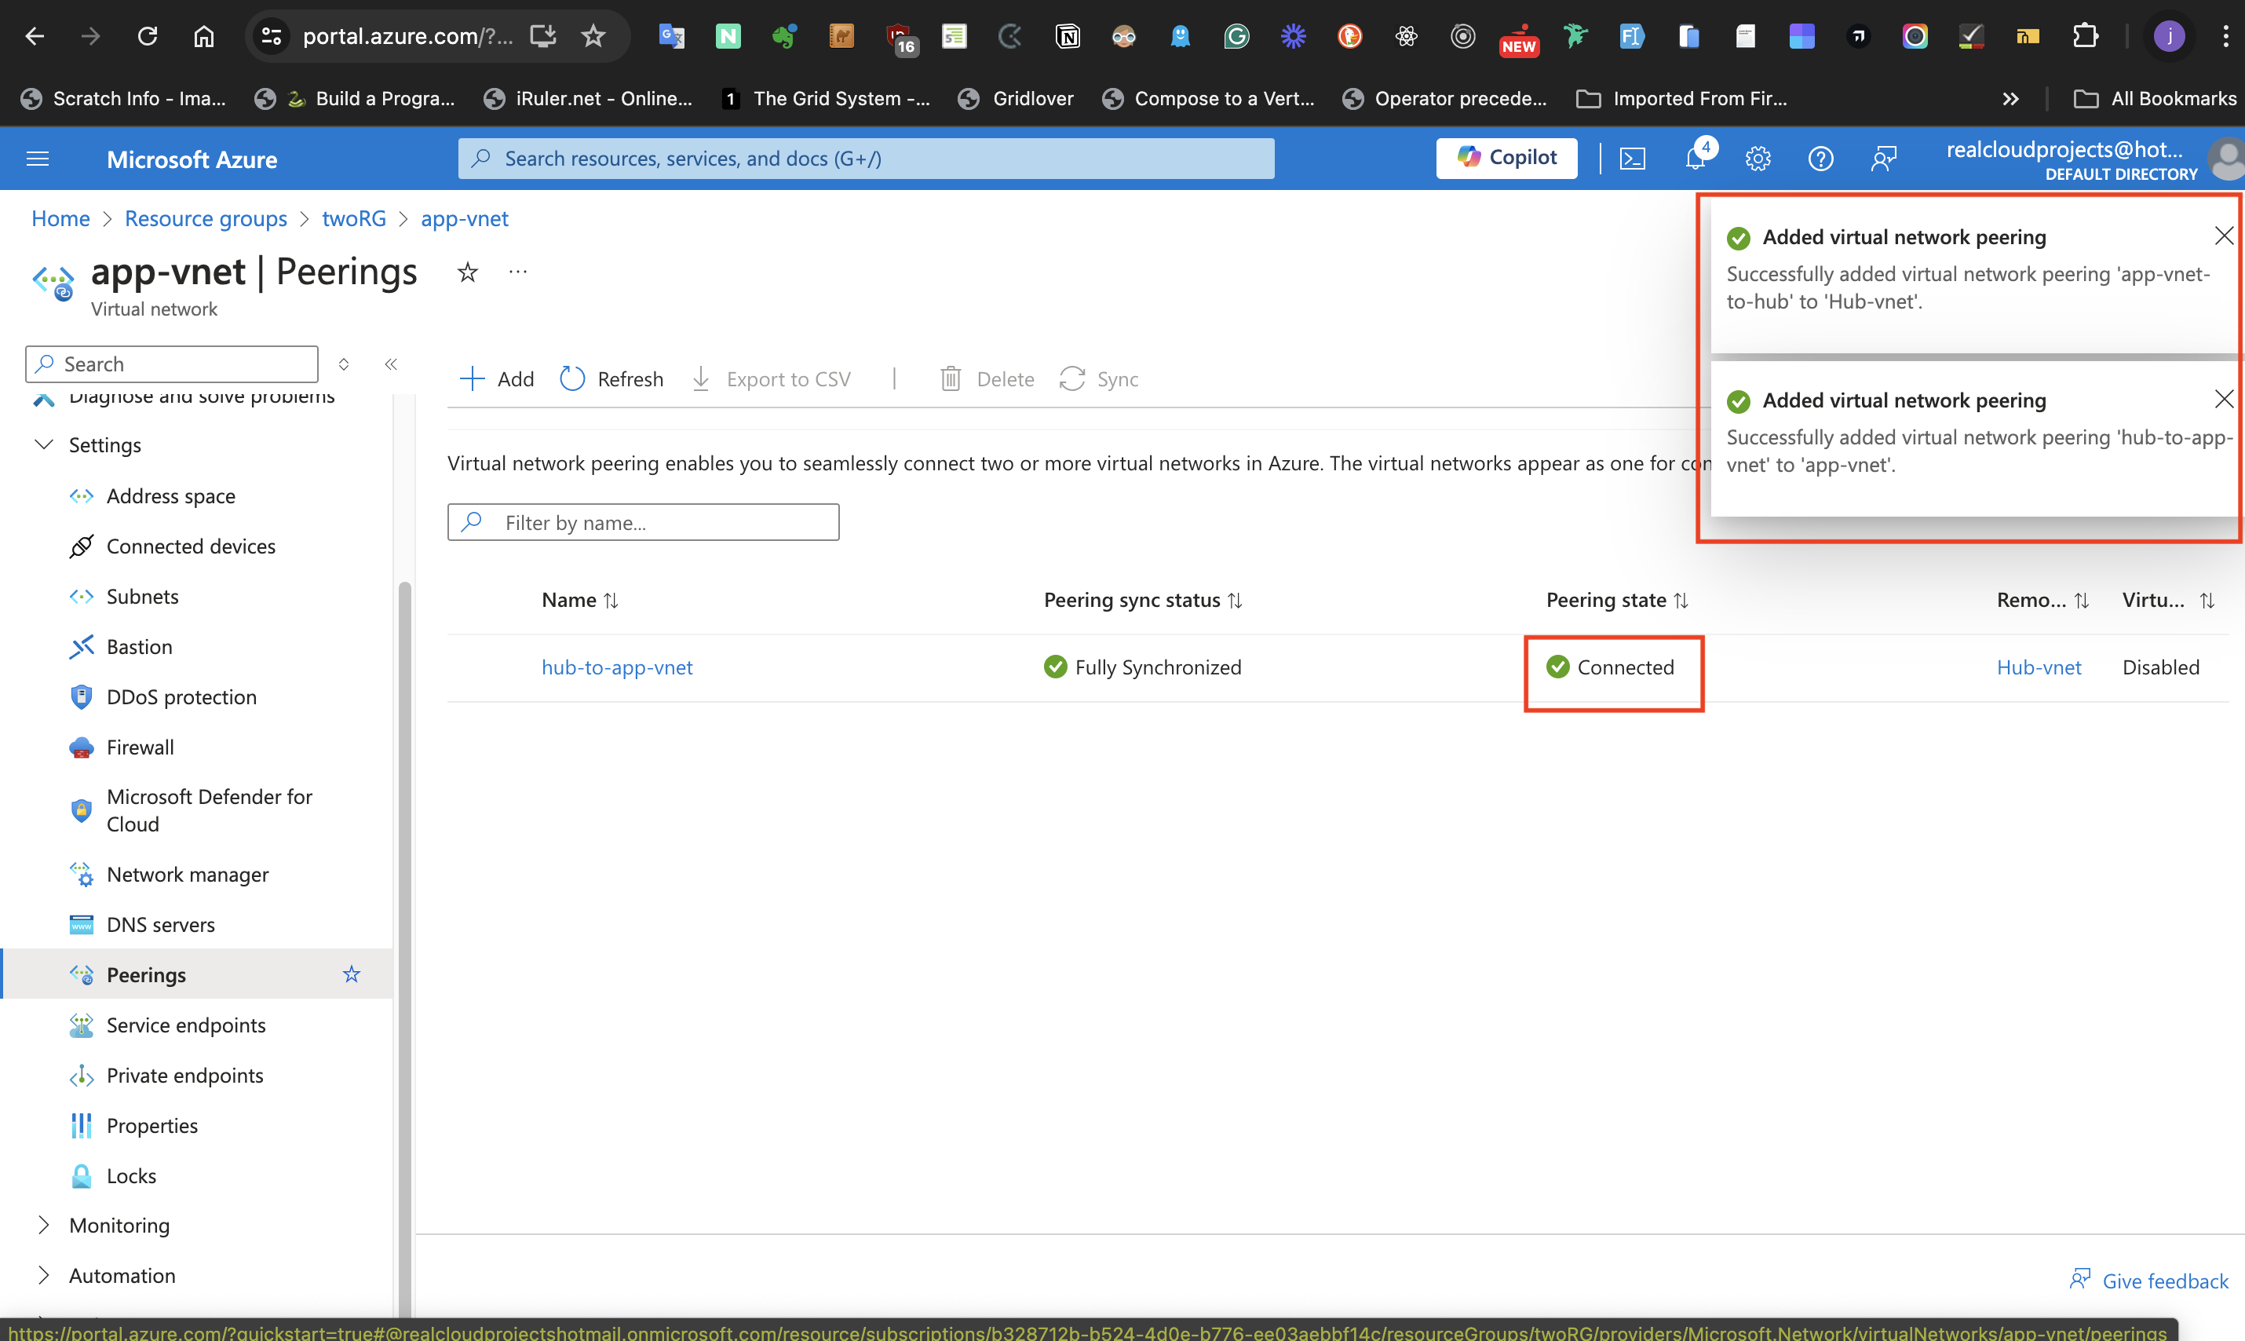
Task: Open portal settings gear icon
Action: coord(1758,159)
